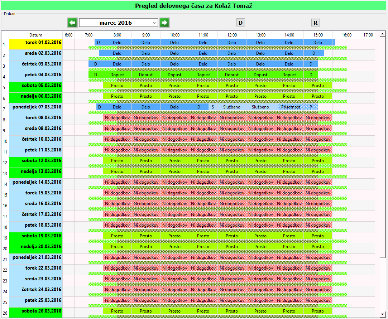The height and width of the screenshot is (319, 388).
Task: Select the ponedeljek 14.03.2016 date cell
Action: pos(36,182)
